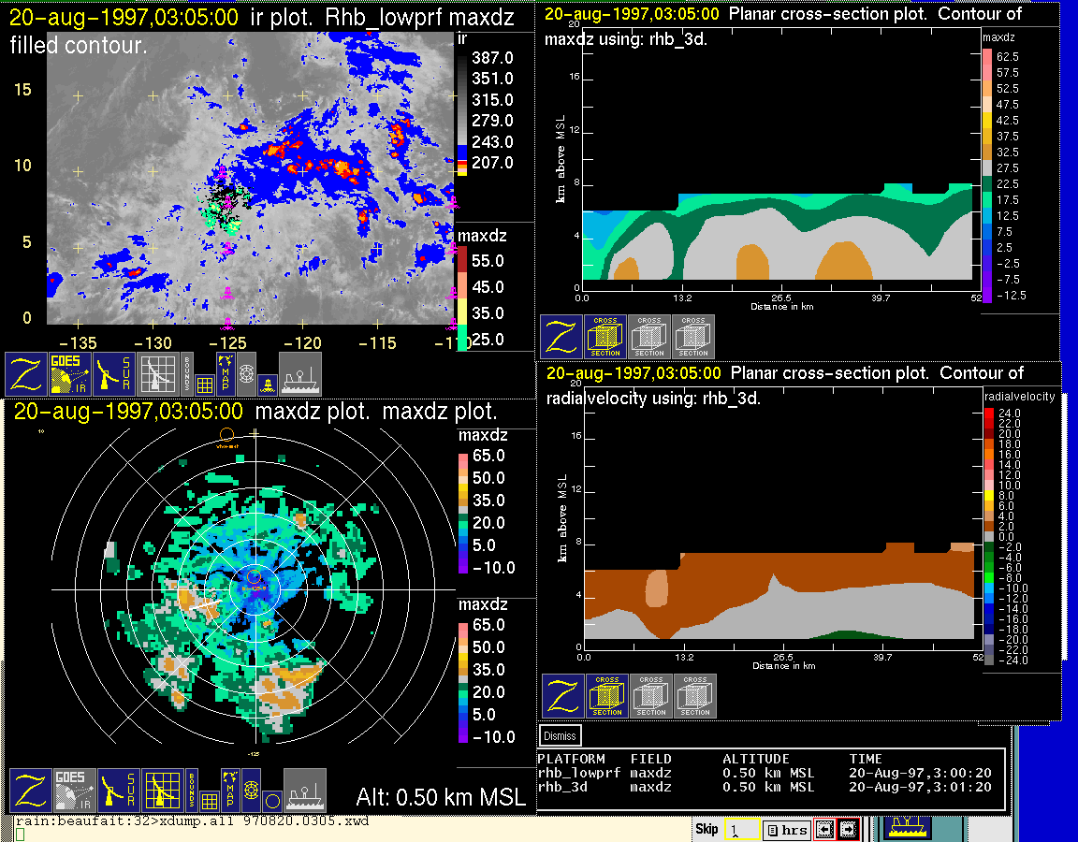Click the GOES IR satellite icon in top panel
The image size is (1078, 842).
click(x=71, y=373)
